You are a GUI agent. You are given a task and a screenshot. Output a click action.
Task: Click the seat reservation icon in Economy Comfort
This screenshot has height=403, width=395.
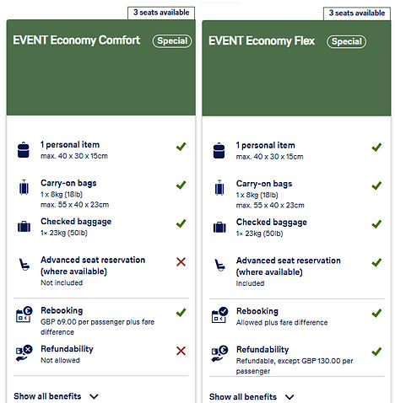coord(24,264)
